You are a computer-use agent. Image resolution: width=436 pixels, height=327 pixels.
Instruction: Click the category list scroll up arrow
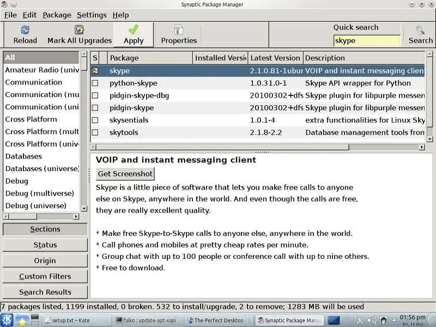pos(84,54)
